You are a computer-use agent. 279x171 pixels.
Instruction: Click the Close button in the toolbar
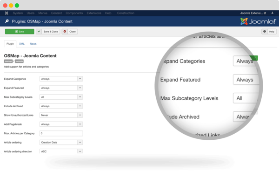[x=70, y=31]
